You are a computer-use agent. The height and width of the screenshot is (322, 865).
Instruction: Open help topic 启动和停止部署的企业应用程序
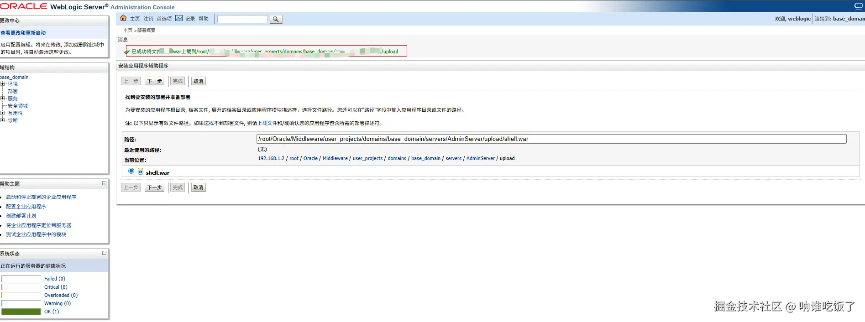pos(41,197)
